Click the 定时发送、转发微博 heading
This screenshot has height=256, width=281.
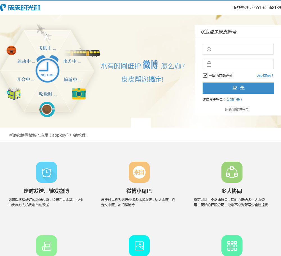pos(46,191)
